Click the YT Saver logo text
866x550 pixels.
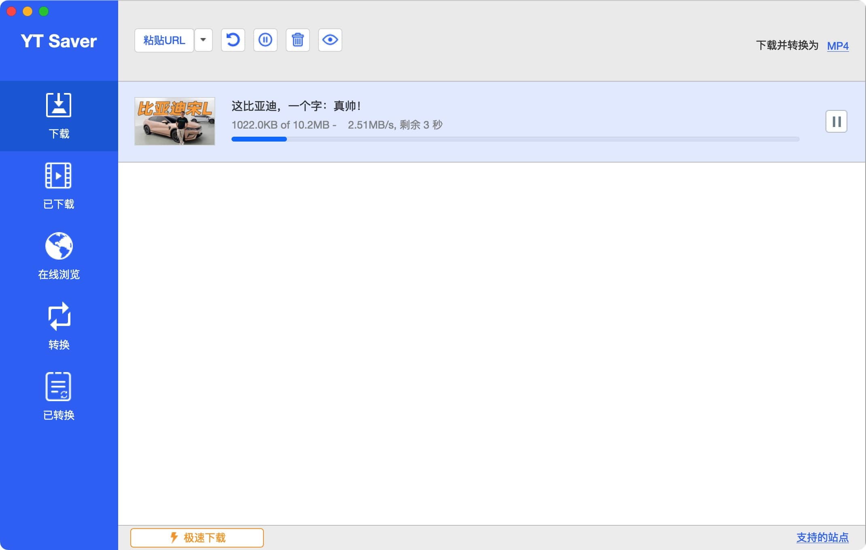[x=59, y=41]
